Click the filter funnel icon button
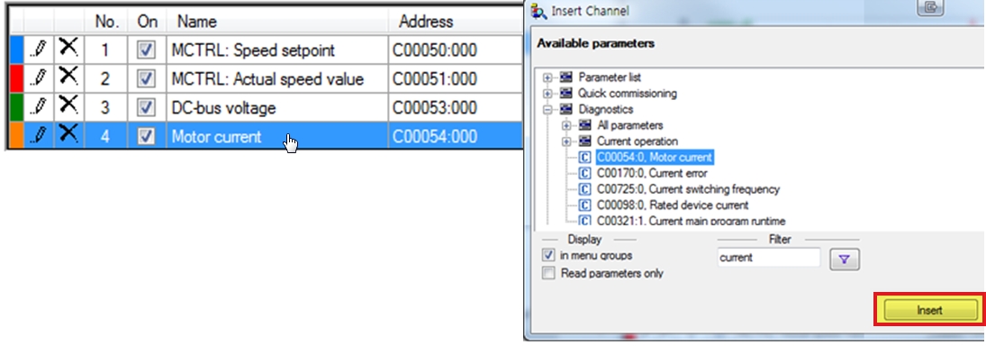The width and height of the screenshot is (986, 346). [845, 259]
